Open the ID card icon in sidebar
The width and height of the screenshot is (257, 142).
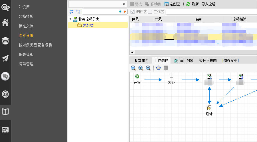[5, 130]
